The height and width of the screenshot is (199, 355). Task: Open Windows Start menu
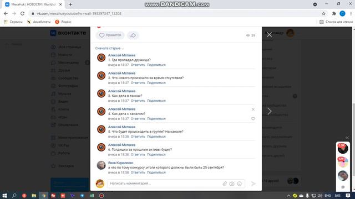(x=4, y=196)
